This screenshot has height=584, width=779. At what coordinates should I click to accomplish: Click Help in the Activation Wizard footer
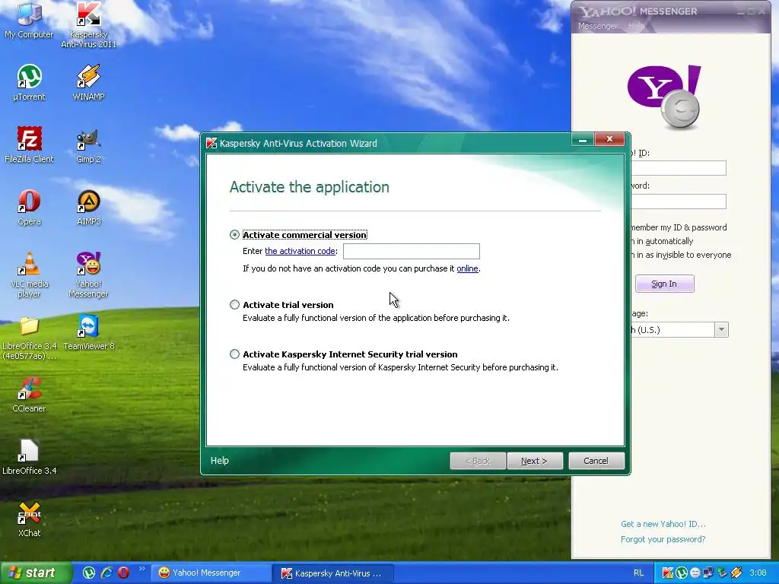pos(220,461)
